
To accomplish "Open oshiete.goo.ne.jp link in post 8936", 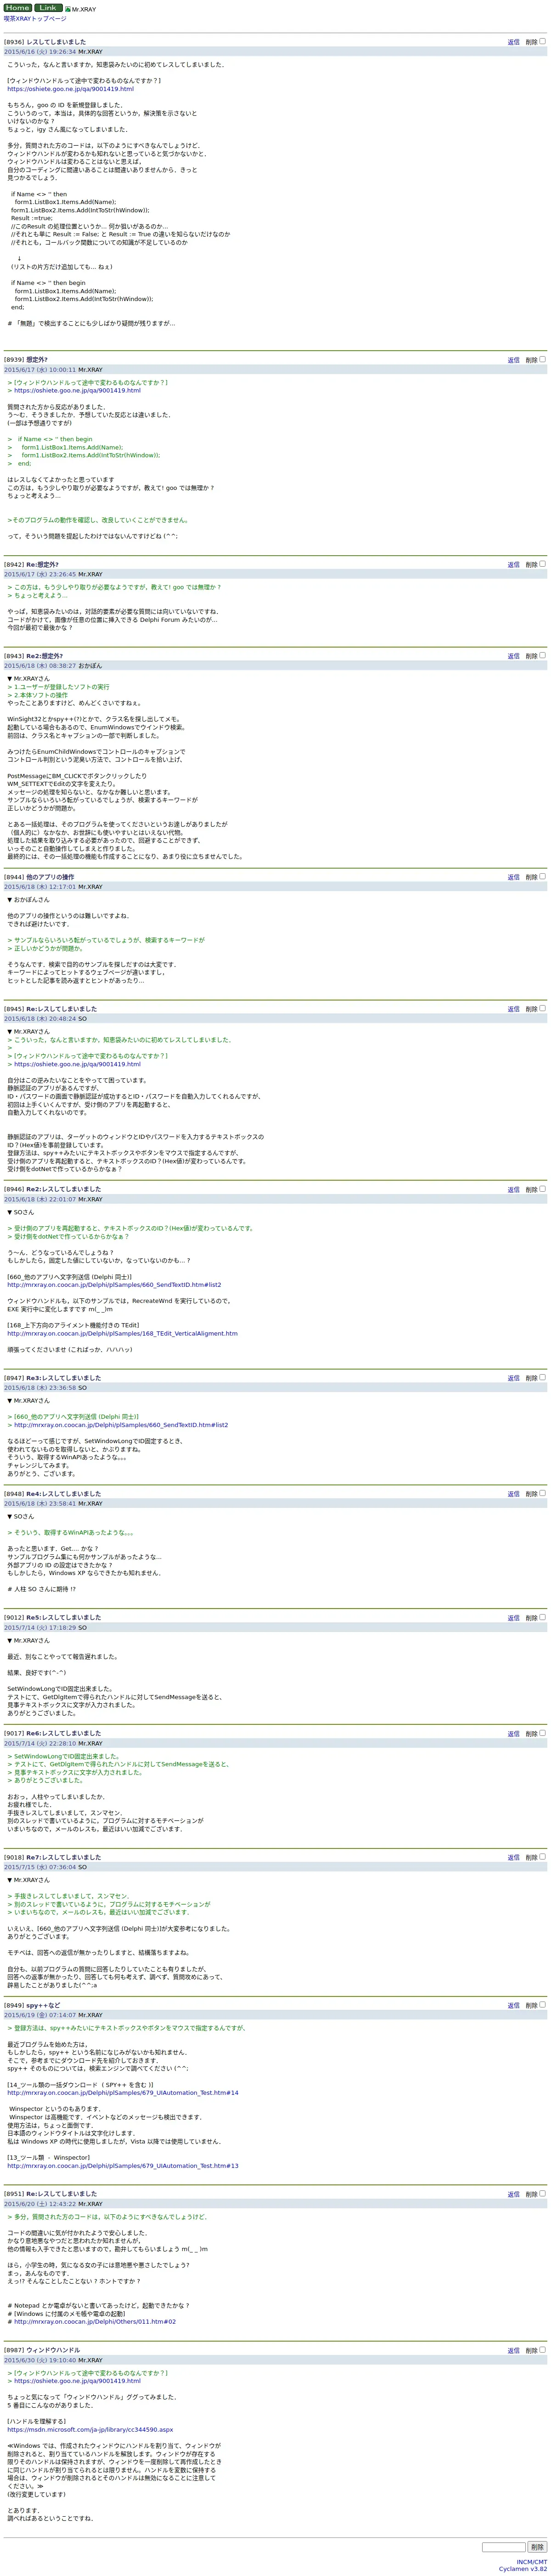I will pos(70,89).
